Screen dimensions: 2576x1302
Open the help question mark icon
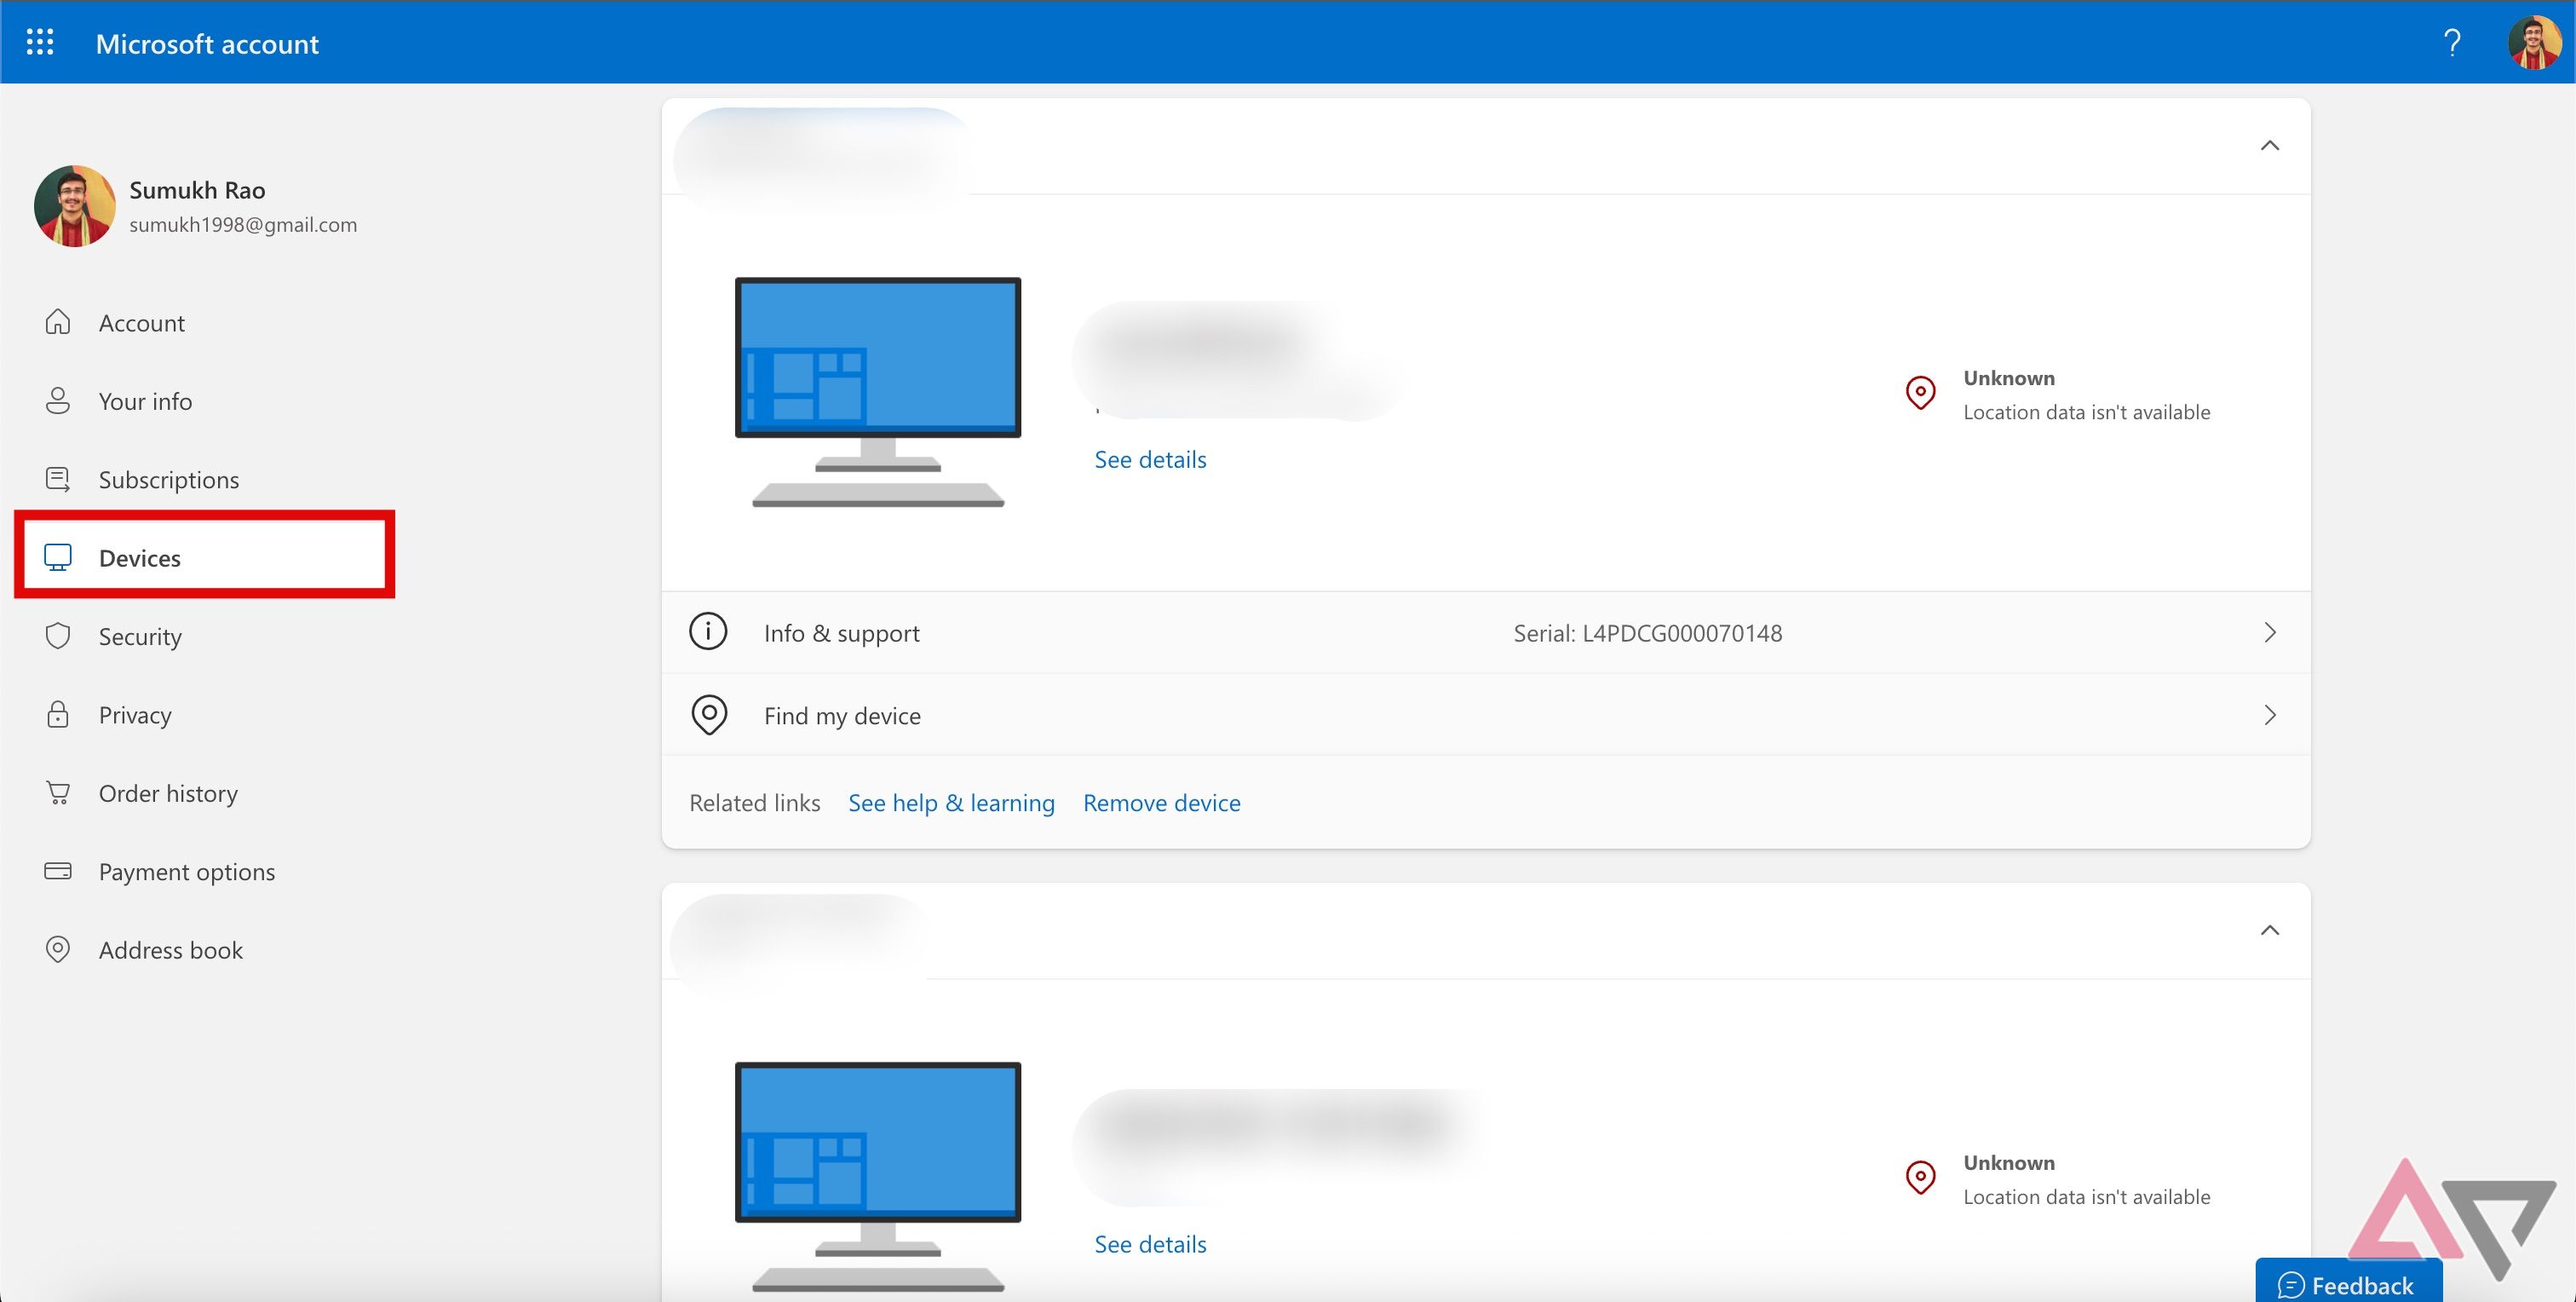click(2451, 43)
